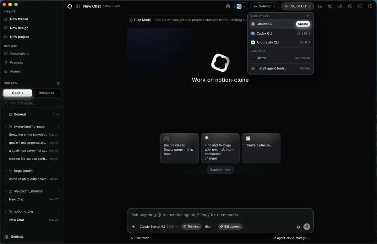377x244 pixels.
Task: Open the Plan mode dropdown
Action: (x=142, y=238)
